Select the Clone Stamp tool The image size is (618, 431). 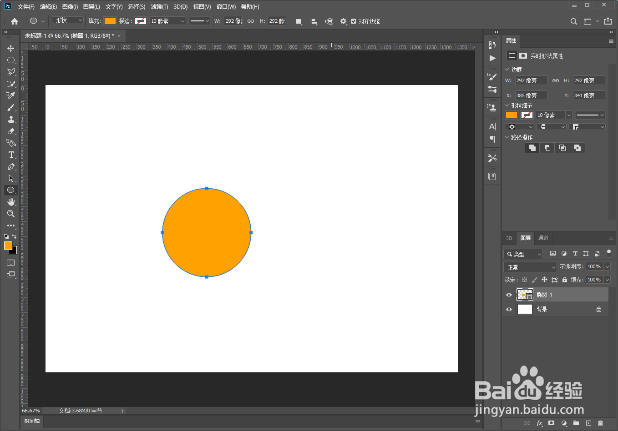pos(11,119)
